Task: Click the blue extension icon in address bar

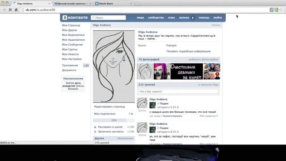Action: pyautogui.click(x=272, y=10)
